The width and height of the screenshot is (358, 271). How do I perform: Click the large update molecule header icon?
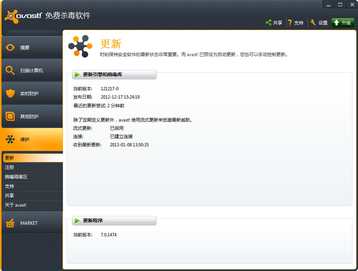click(x=80, y=46)
